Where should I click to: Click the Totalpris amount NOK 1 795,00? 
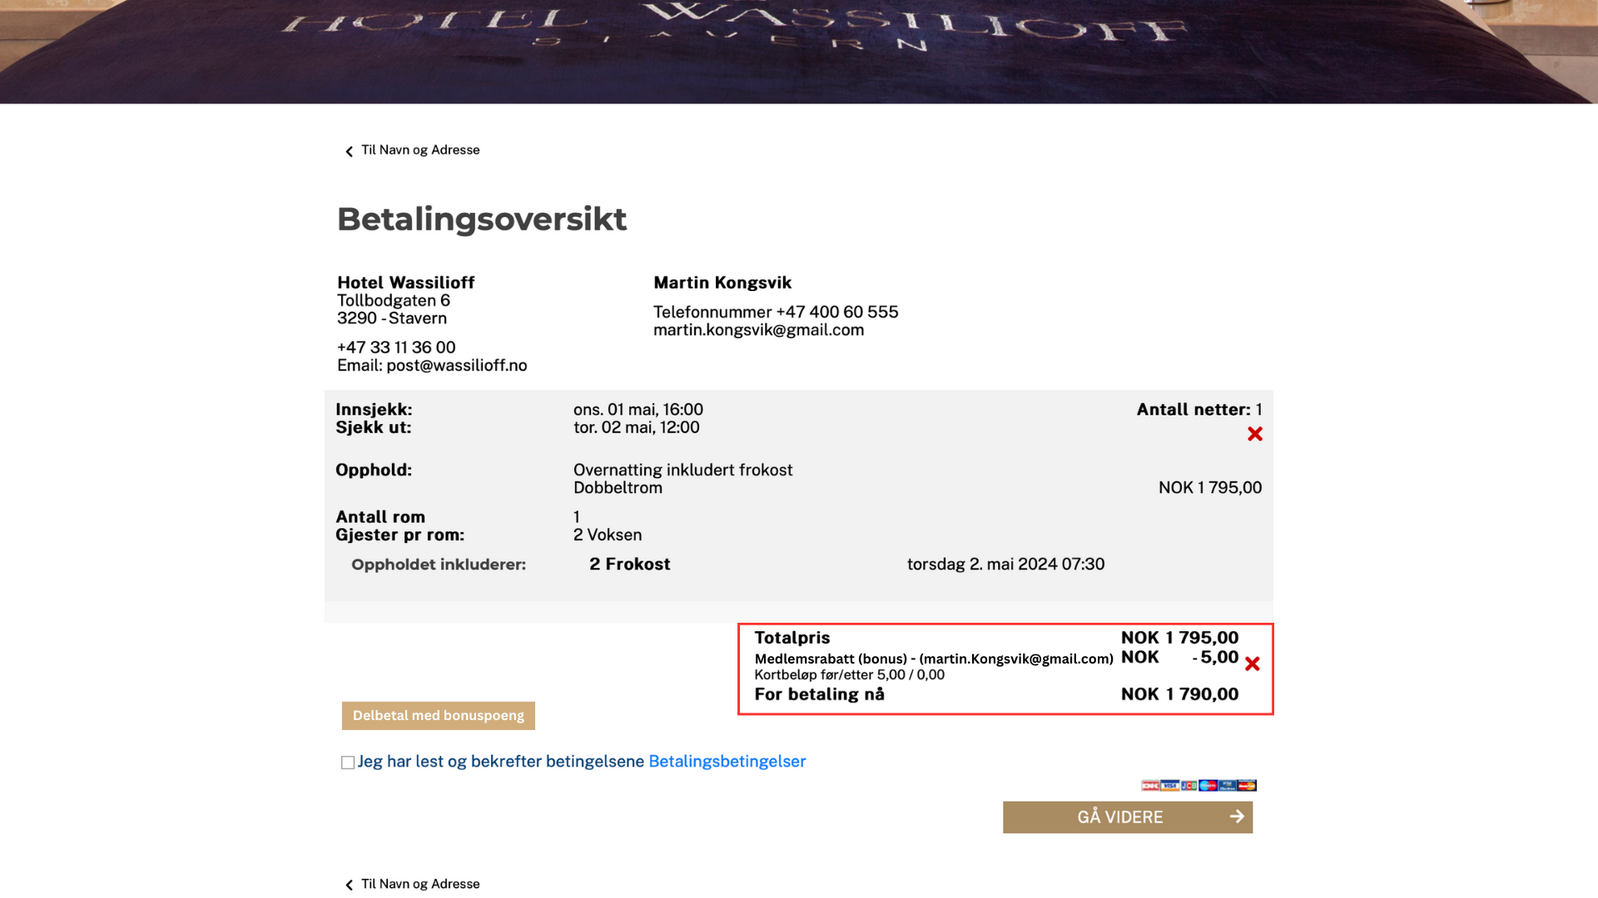click(x=1180, y=638)
